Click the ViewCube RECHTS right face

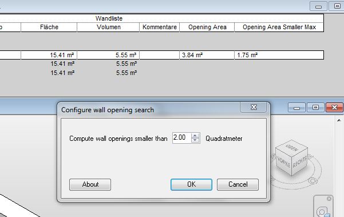300,162
